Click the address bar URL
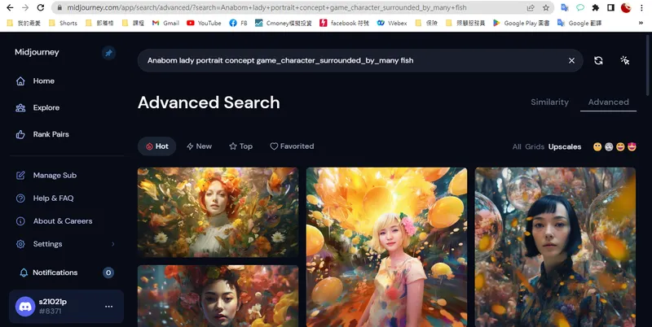 (267, 7)
